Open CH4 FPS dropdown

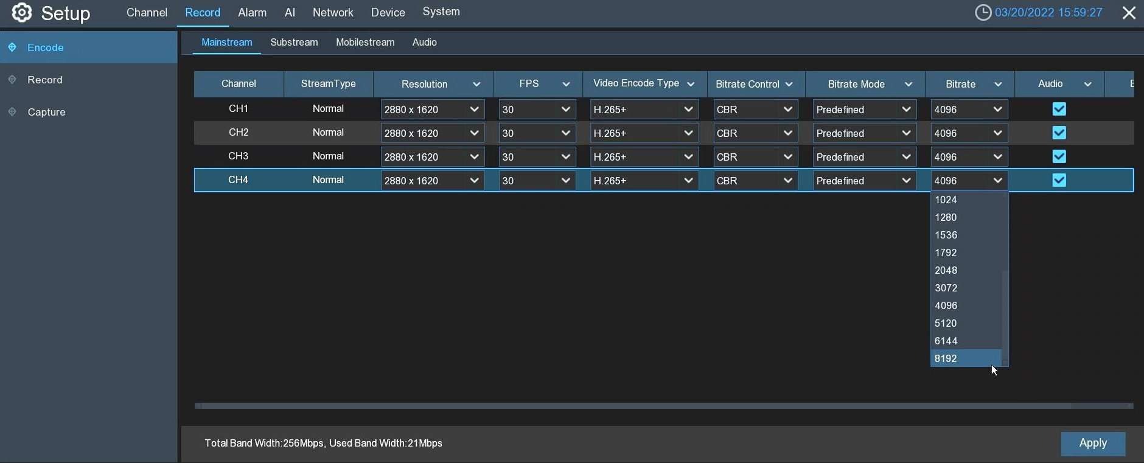pyautogui.click(x=537, y=181)
